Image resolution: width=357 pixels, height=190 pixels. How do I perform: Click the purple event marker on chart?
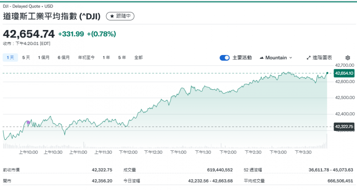coord(28,122)
